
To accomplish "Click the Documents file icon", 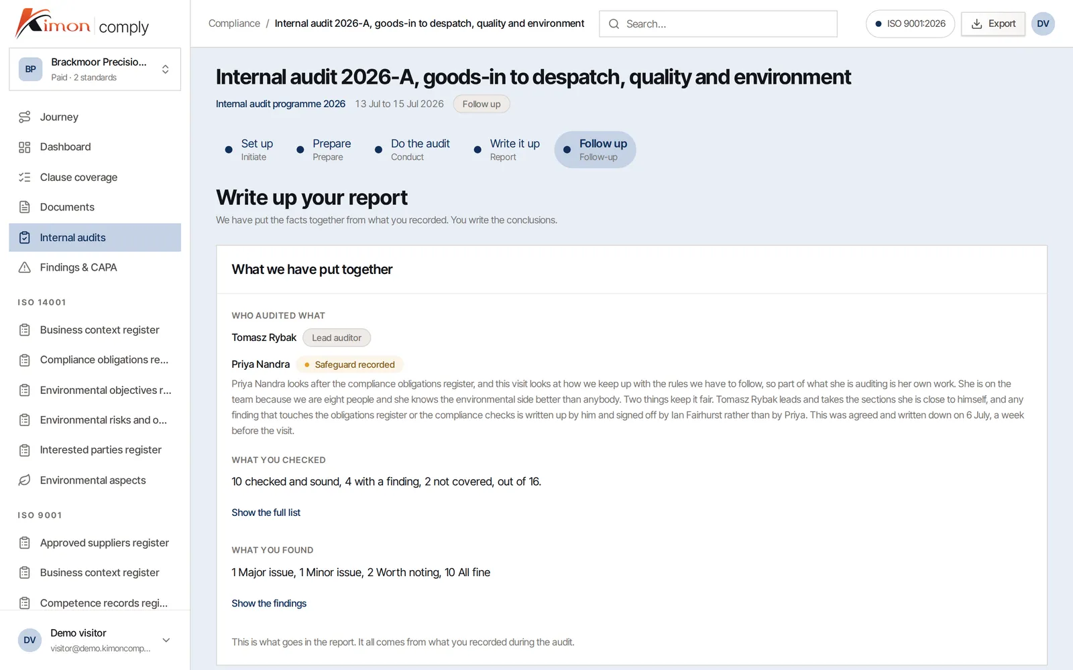I will click(25, 207).
